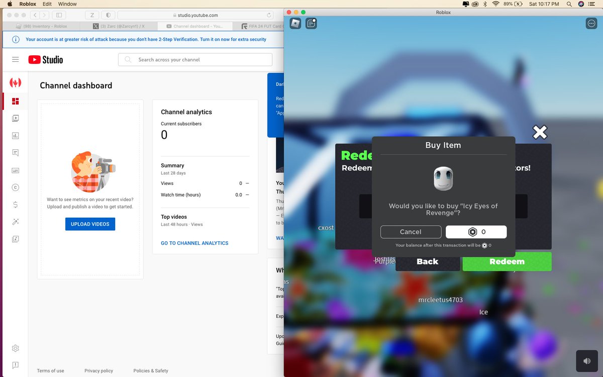This screenshot has height=377, width=603.
Task: Click the battery 89% status
Action: (x=514, y=4)
